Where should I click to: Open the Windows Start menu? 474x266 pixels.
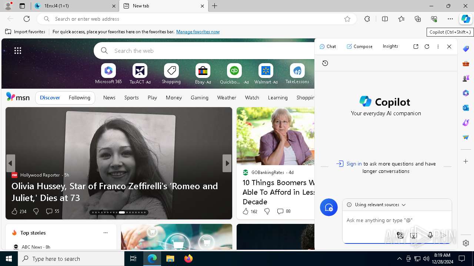pos(9,259)
